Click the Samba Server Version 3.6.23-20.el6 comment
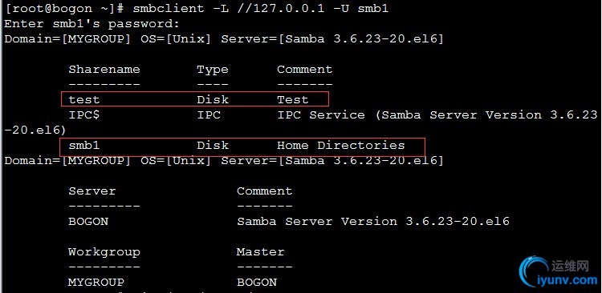This screenshot has width=602, height=293. click(373, 222)
